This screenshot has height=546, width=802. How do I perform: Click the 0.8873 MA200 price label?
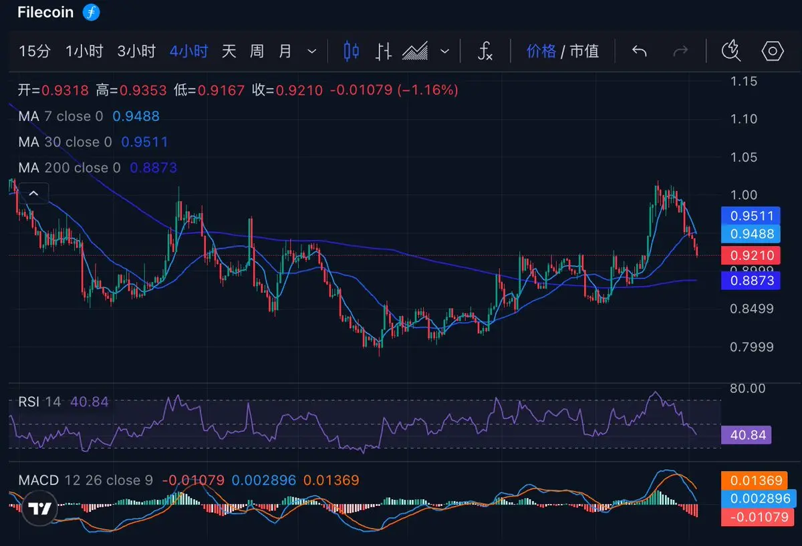752,281
